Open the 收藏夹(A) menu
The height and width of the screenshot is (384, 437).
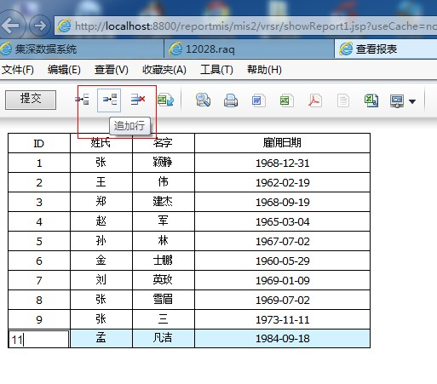coord(164,70)
